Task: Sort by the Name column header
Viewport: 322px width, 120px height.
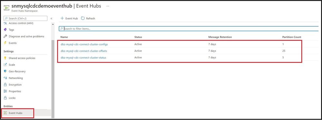Action: pos(64,37)
